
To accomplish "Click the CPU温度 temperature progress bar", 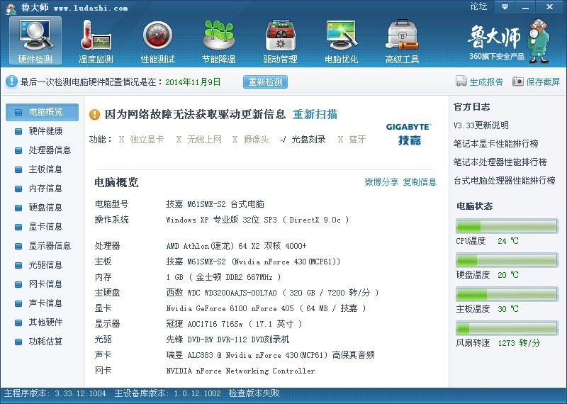I will (x=506, y=226).
